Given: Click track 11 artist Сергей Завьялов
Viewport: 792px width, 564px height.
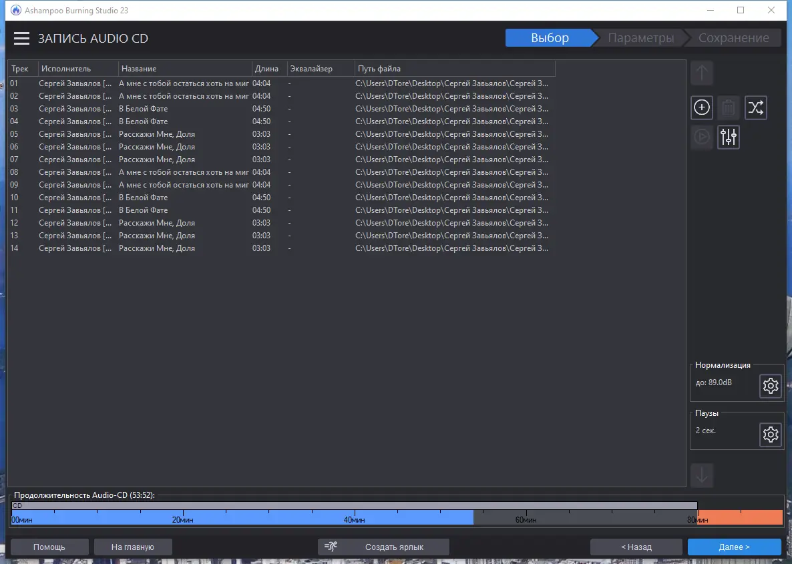Looking at the screenshot, I should [75, 210].
